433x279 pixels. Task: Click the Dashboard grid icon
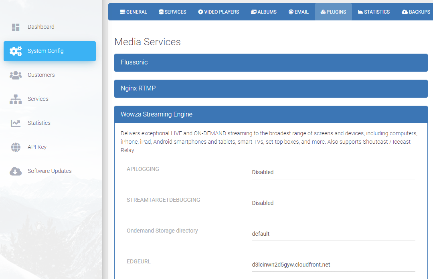click(16, 27)
